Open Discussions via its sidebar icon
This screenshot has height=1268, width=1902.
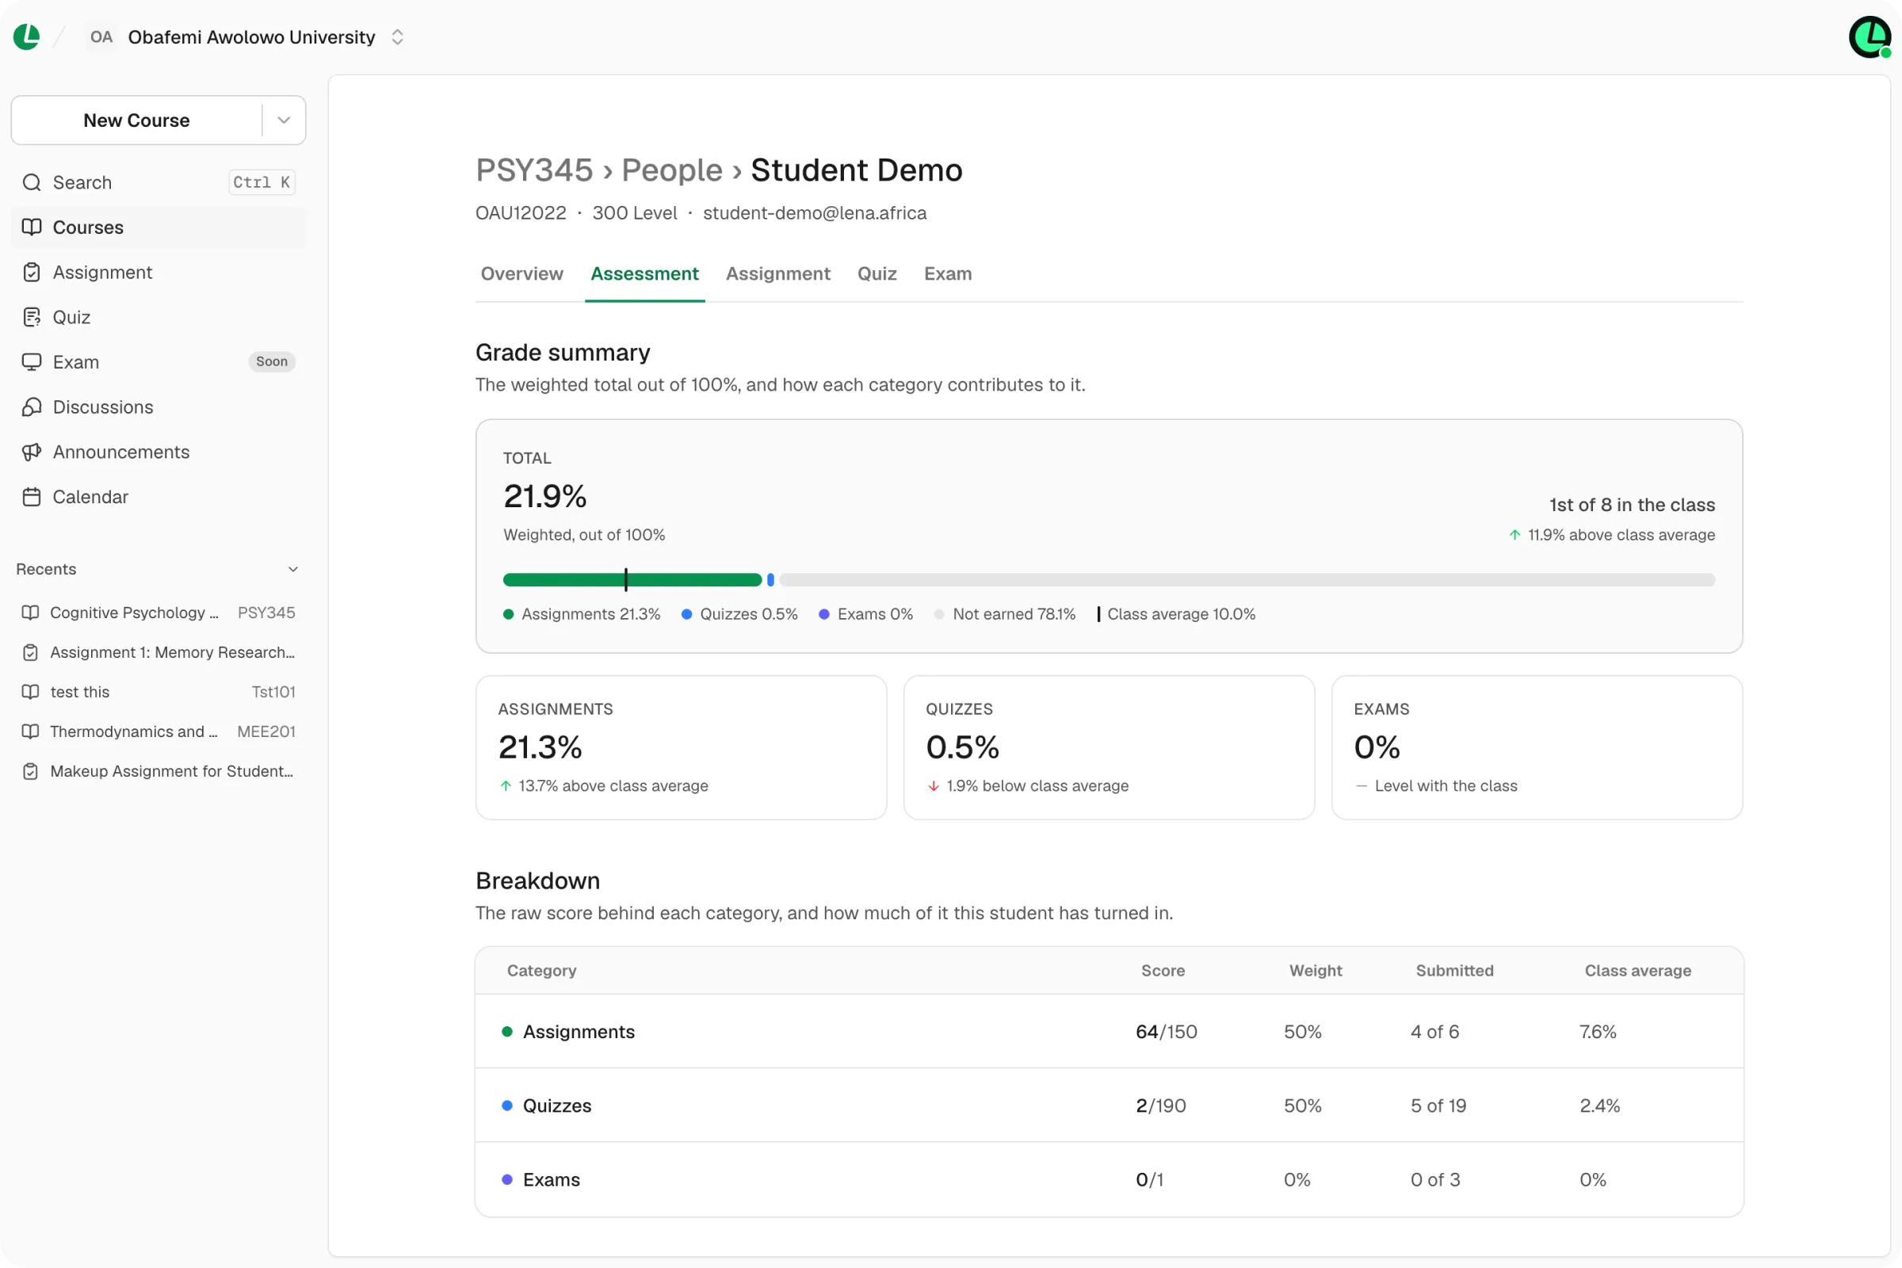click(32, 407)
